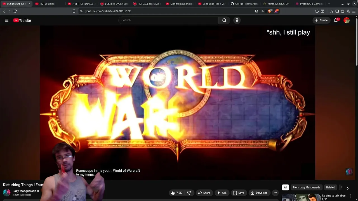Open options for '9/11' suggested video
Viewport: 358px width, 201px height.
(x=351, y=196)
